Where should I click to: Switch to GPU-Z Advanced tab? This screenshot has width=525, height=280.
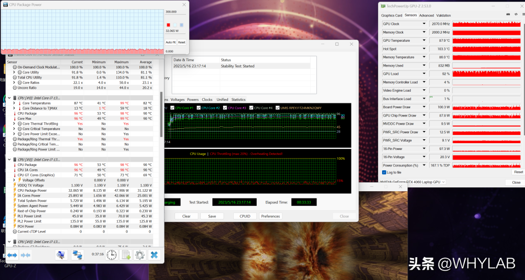point(426,16)
